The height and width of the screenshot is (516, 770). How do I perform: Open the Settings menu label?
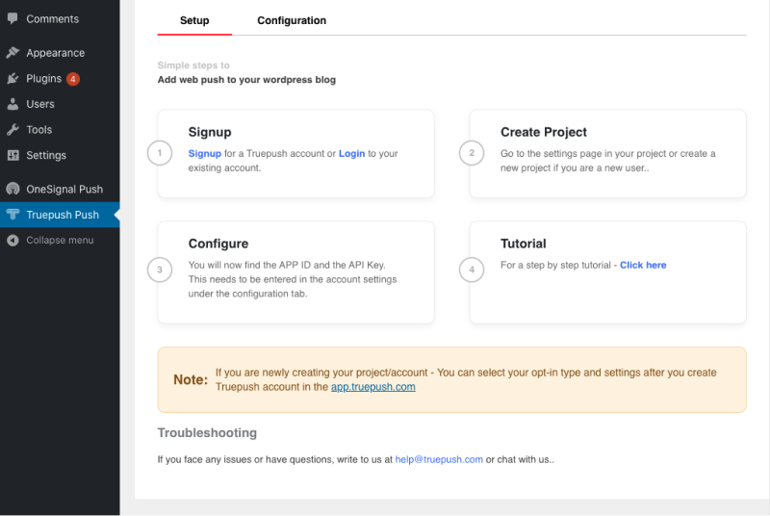click(46, 155)
